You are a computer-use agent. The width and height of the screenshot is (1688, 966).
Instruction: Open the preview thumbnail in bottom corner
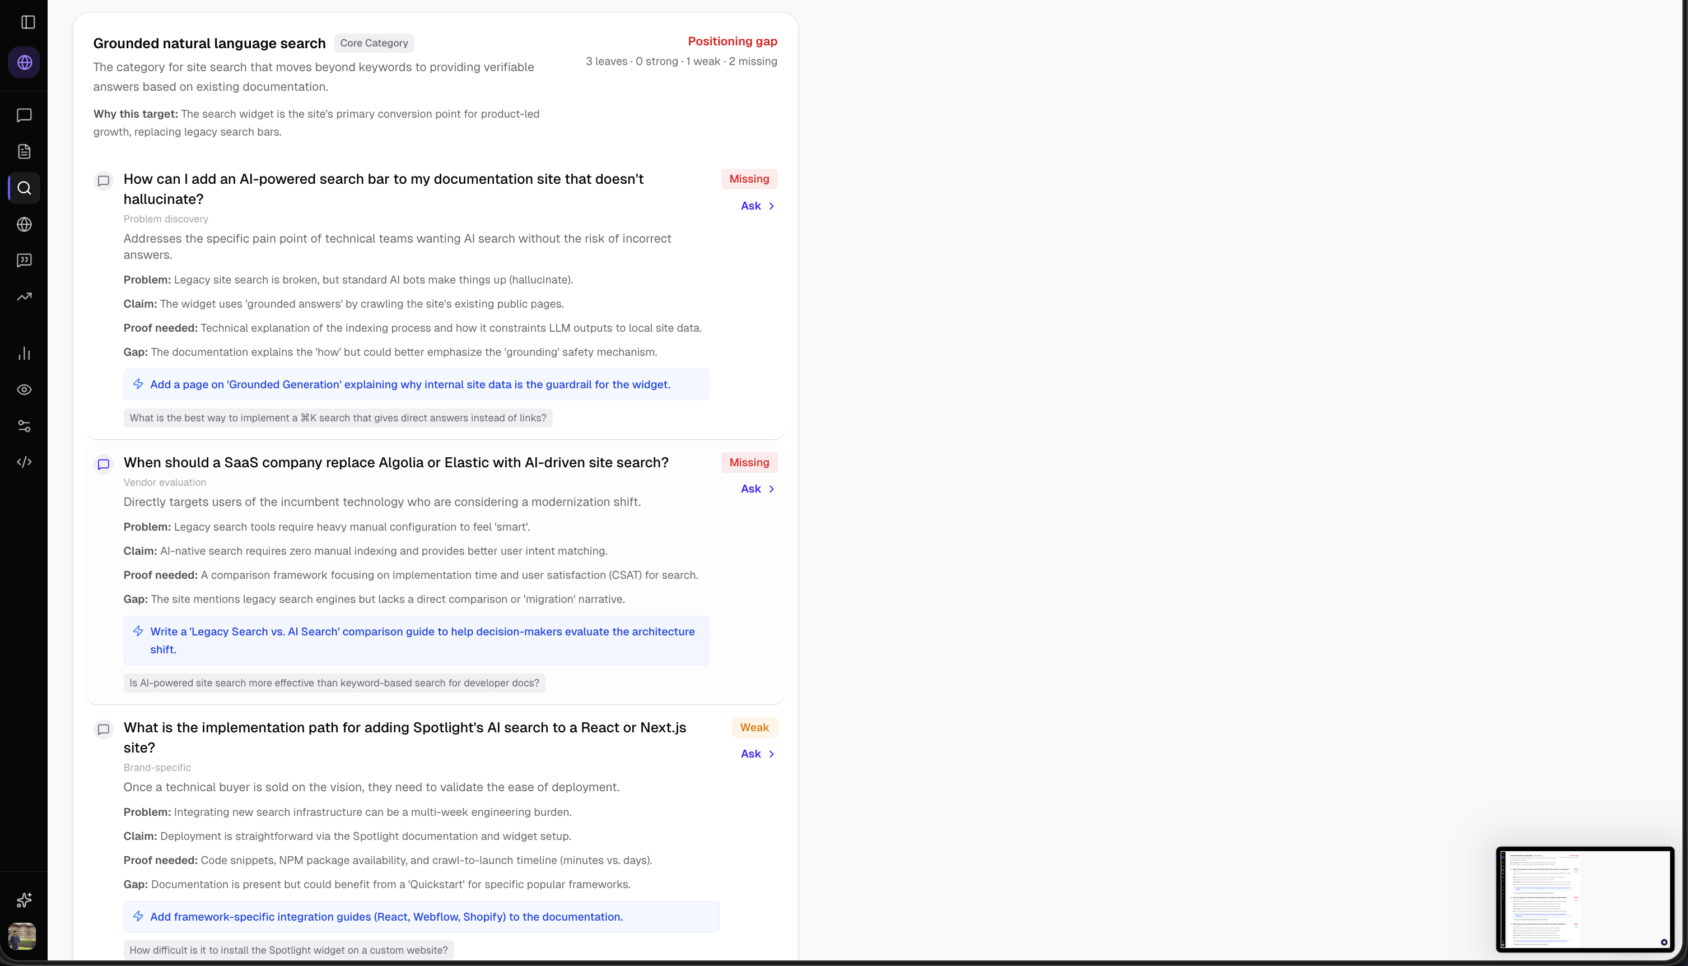point(1584,899)
